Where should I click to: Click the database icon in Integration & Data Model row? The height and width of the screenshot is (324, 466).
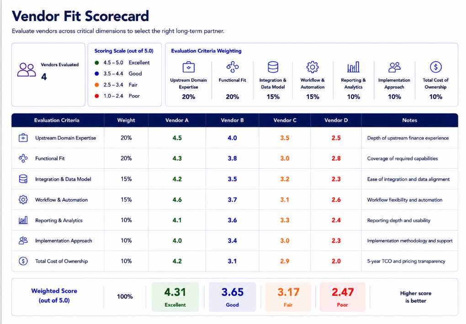[23, 179]
